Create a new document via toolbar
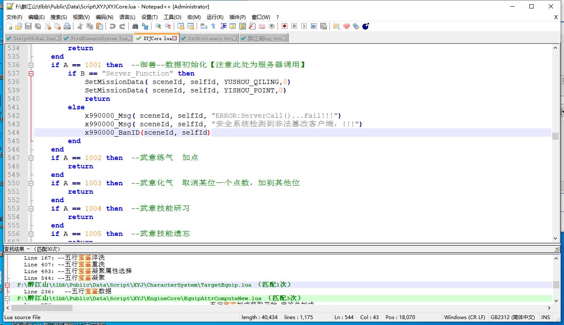 pos(9,26)
